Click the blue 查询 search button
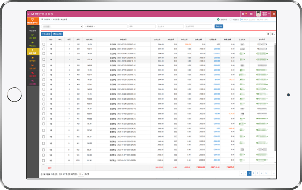 [219, 26]
